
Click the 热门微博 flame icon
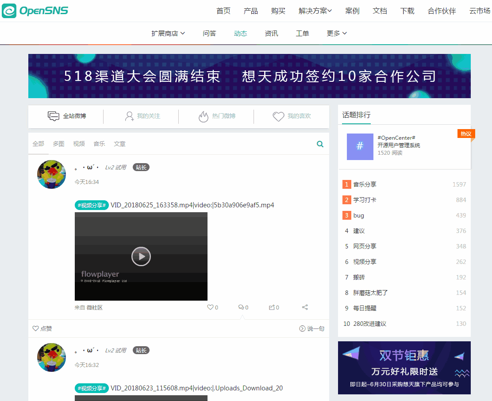[x=204, y=116]
